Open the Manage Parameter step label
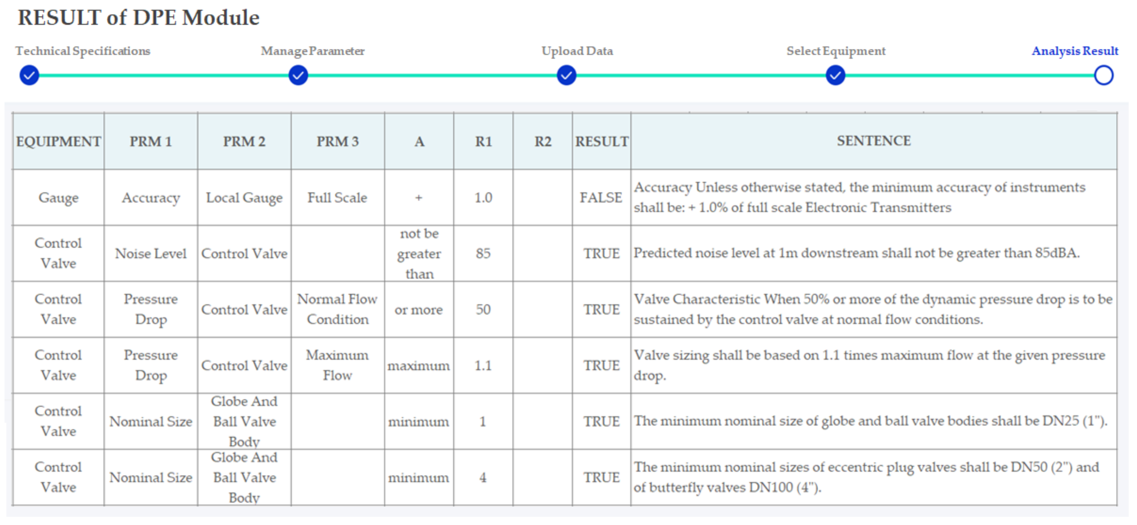Viewport: 1137px width, 525px height. click(313, 51)
